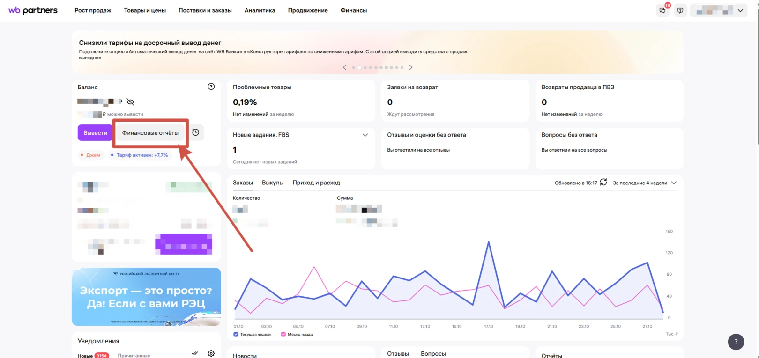Screen dimensions: 759x358
Task: Open Финансовые отчёты button
Action: (x=150, y=133)
